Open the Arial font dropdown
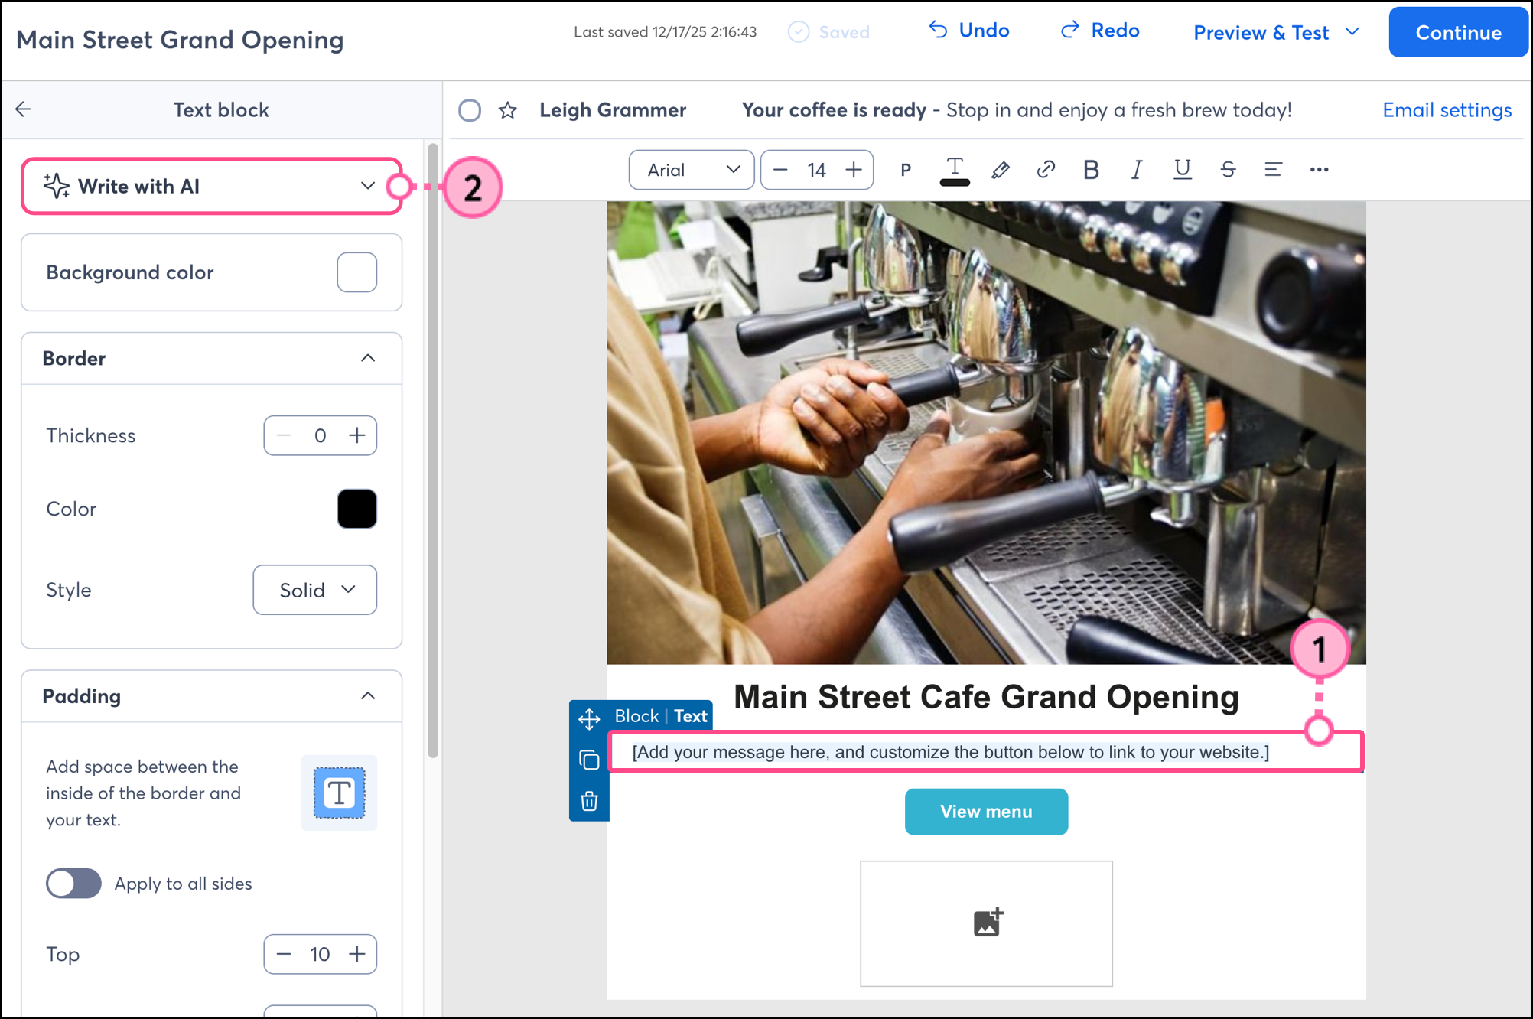Screen dimensions: 1533x1019 [x=692, y=170]
